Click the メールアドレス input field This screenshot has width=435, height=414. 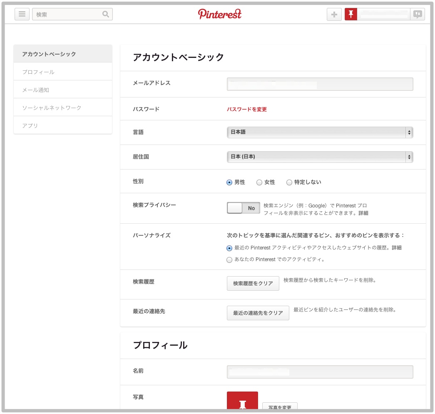tap(320, 84)
